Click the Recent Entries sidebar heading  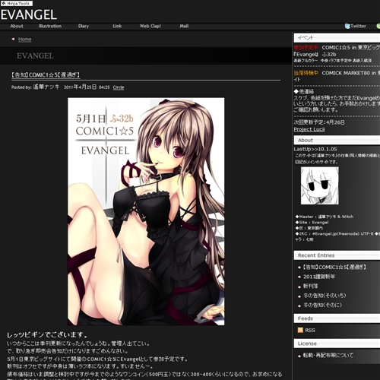[x=337, y=255]
